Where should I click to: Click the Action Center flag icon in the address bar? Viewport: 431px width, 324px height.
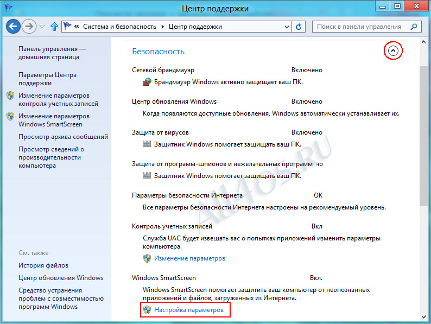pyautogui.click(x=67, y=27)
